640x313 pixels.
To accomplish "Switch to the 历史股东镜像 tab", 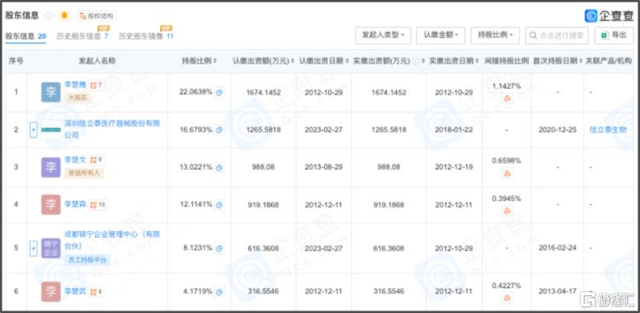I will pyautogui.click(x=146, y=36).
